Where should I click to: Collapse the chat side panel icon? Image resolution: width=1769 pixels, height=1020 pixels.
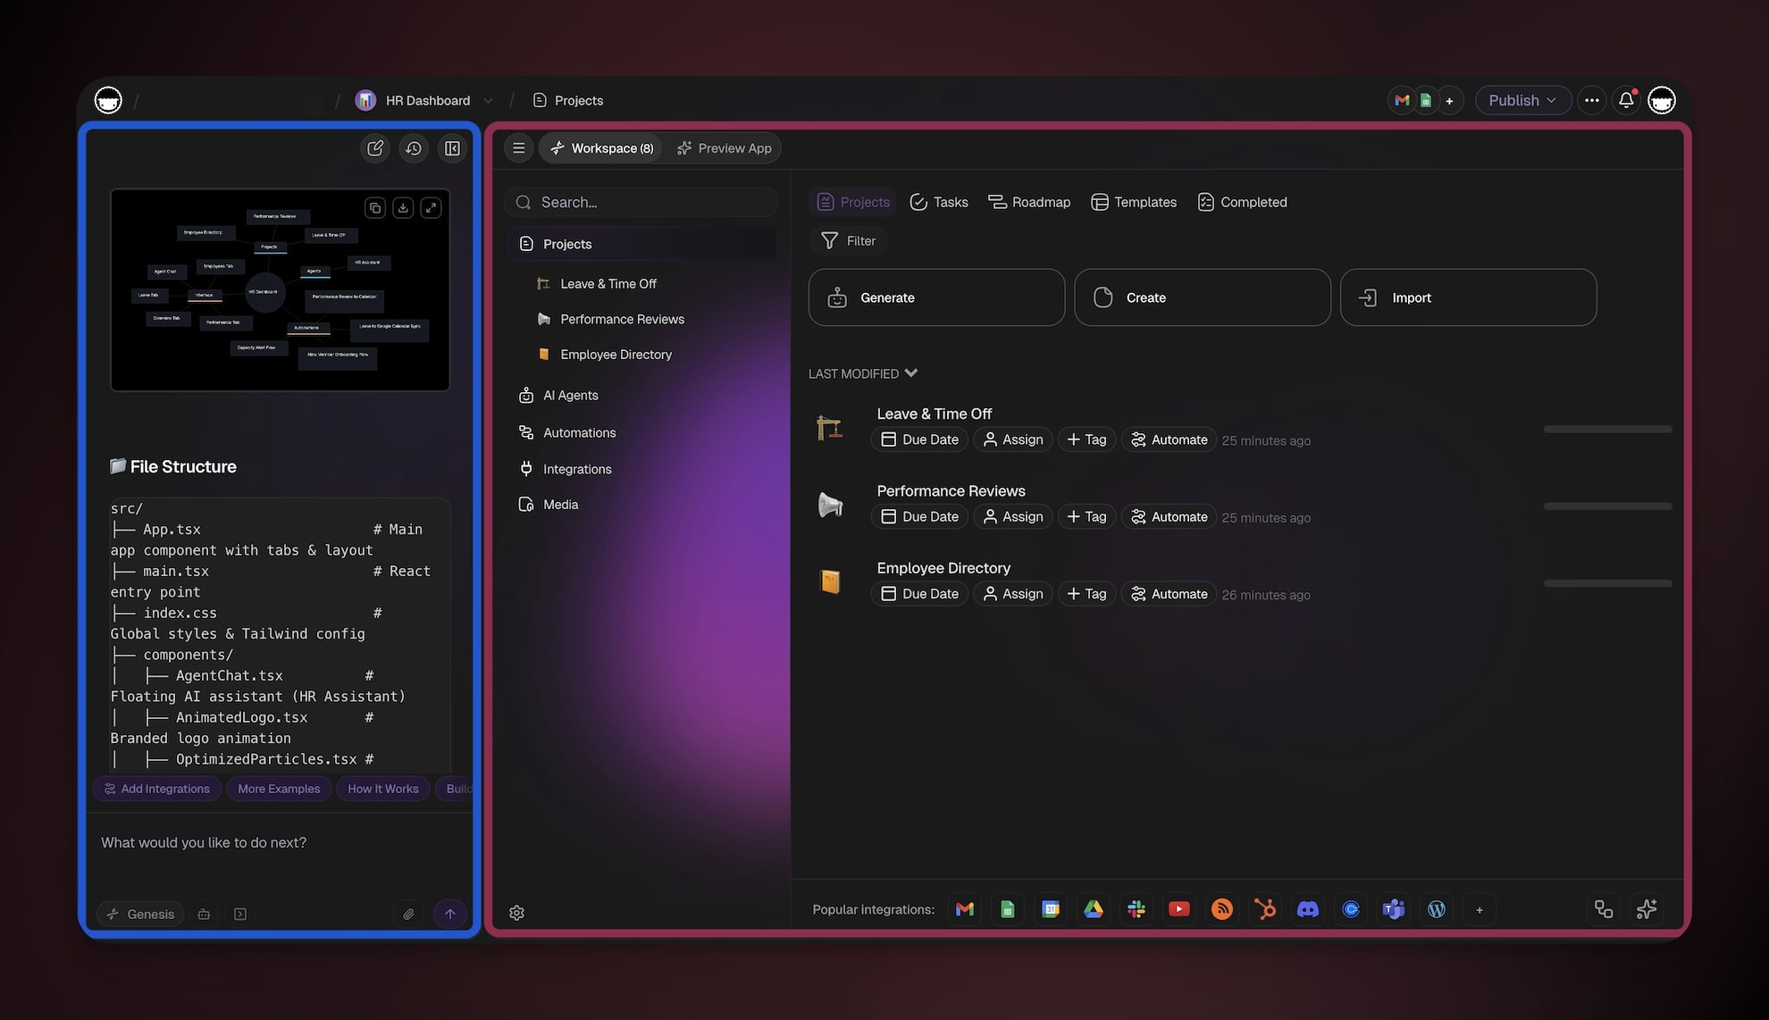click(x=452, y=148)
